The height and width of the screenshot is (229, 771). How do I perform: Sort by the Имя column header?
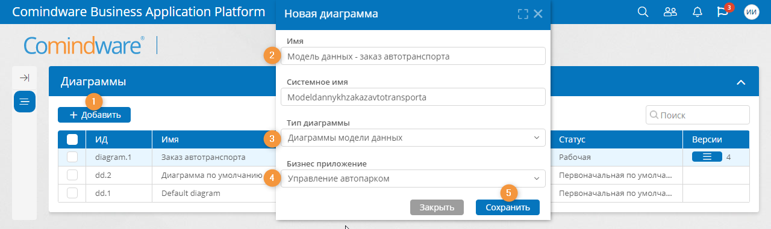click(x=214, y=139)
